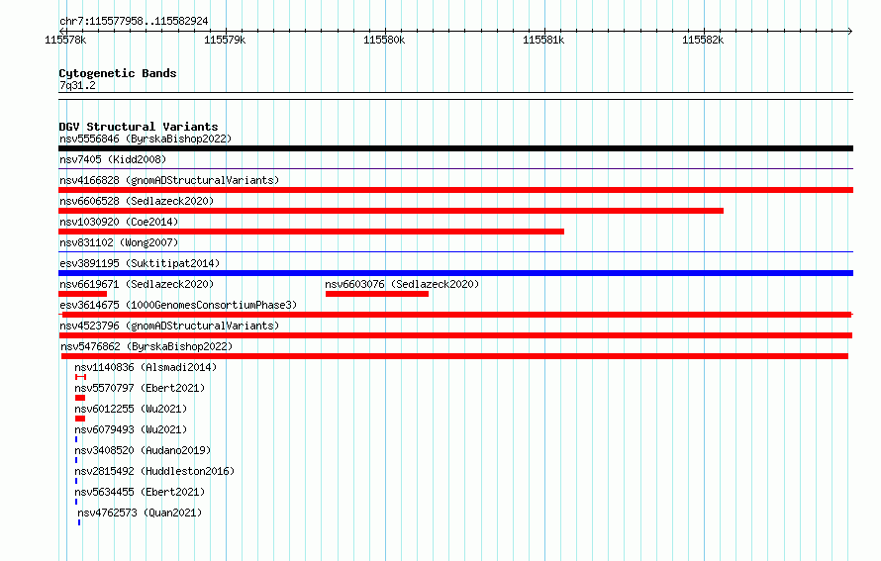This screenshot has height=561, width=881.
Task: Open nsv6079493 (Wu2021) label
Action: tap(131, 429)
